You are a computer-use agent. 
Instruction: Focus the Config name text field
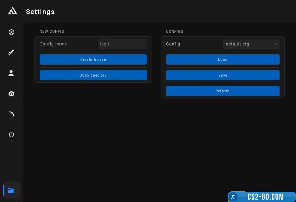[x=122, y=44]
